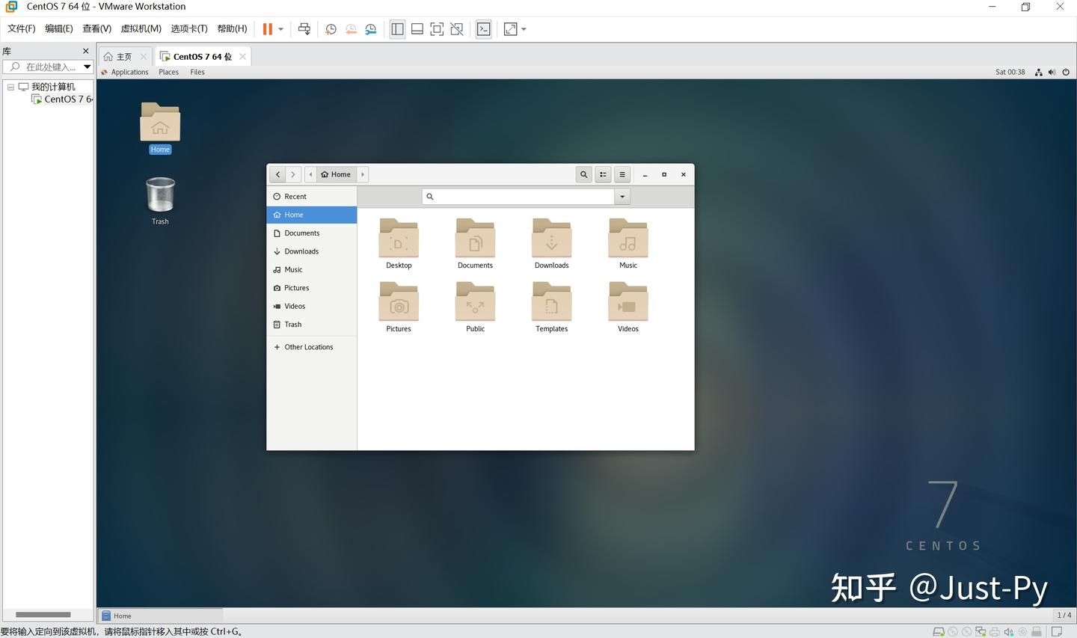Focus the library search field
Viewport: 1077px width, 638px height.
coord(43,67)
